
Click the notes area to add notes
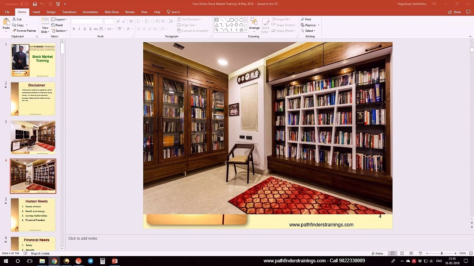(83, 238)
